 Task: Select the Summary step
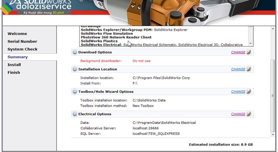[18, 57]
